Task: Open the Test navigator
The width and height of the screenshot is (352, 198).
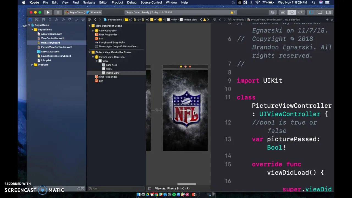Action: coord(63,20)
